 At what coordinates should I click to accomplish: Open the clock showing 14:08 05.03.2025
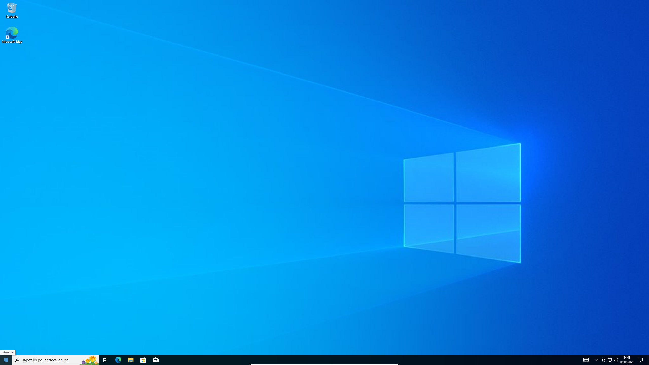627,360
